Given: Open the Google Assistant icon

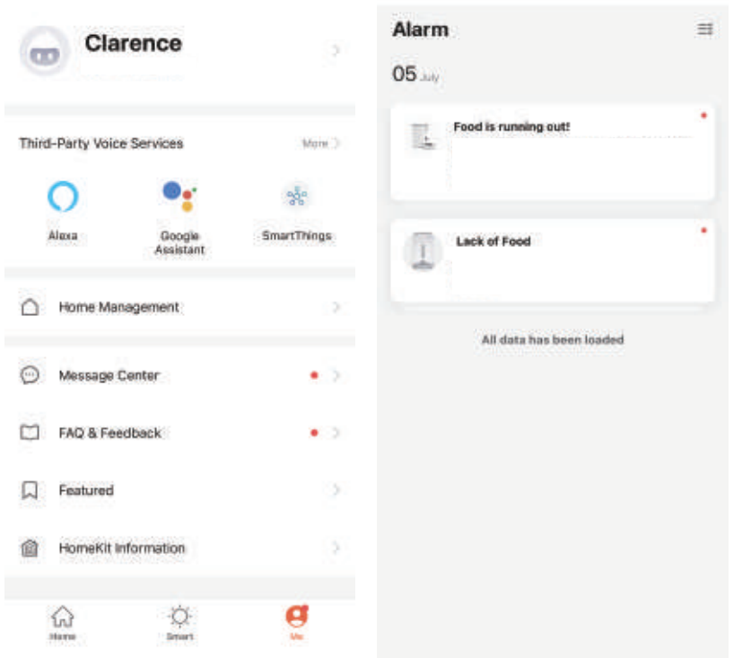Looking at the screenshot, I should [179, 196].
